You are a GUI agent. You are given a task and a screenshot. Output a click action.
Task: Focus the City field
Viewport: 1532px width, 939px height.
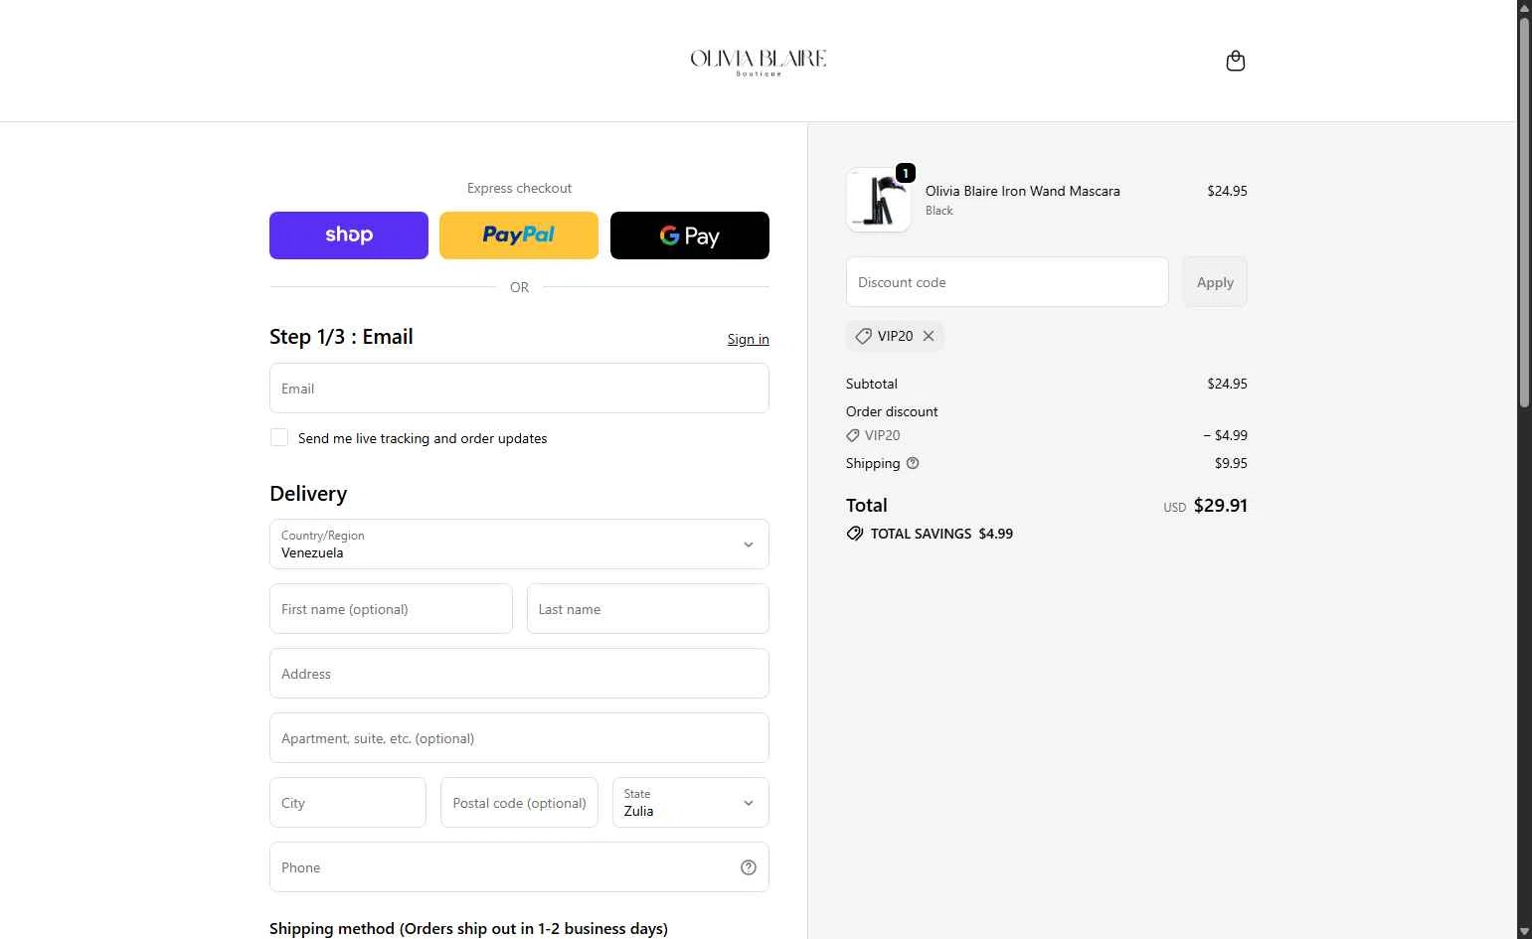348,803
